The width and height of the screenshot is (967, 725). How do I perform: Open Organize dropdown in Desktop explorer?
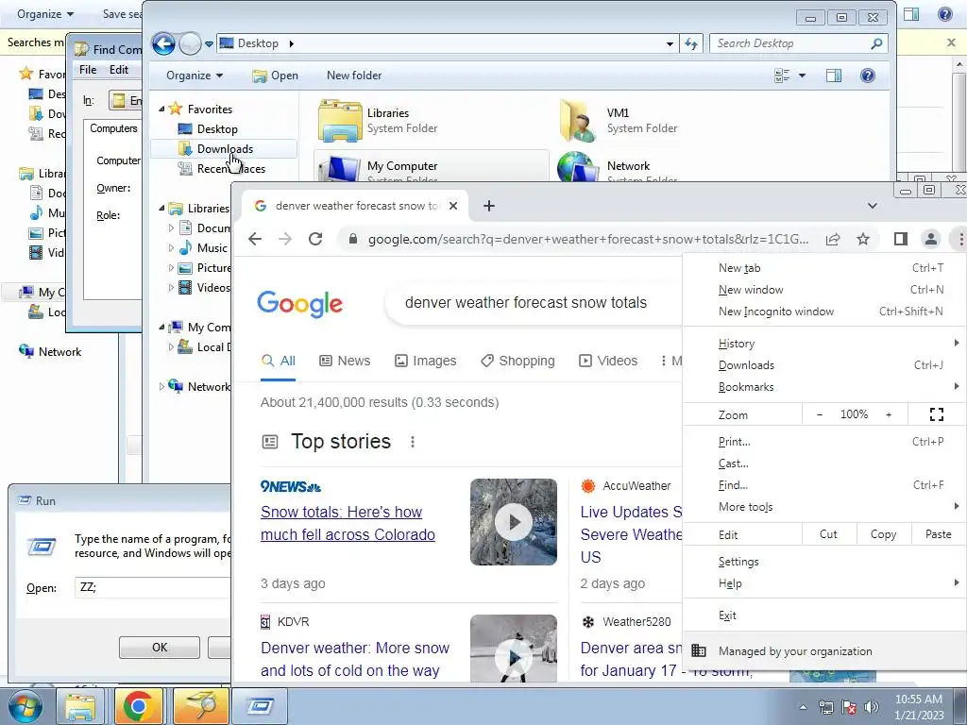[x=195, y=76]
